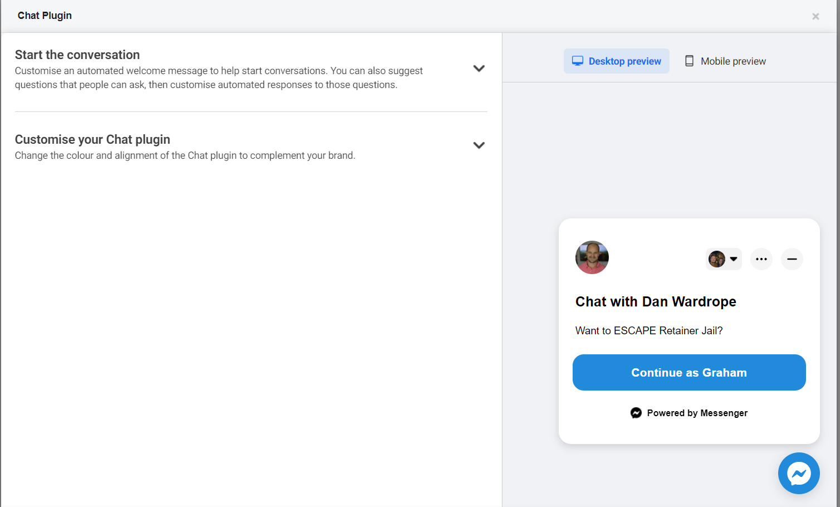Click Dan Wardrope's profile picture
This screenshot has width=840, height=507.
[592, 257]
